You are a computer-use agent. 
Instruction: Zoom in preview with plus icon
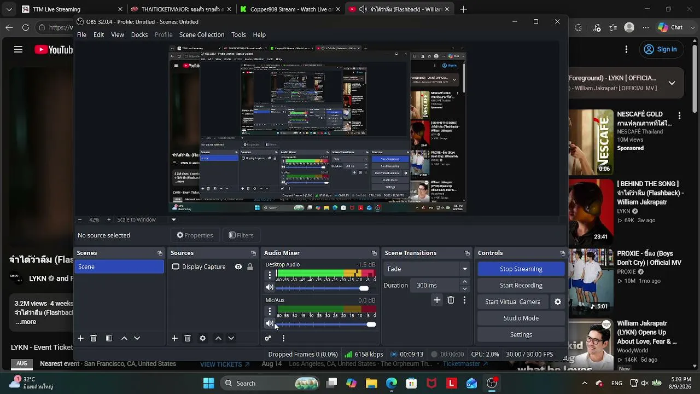click(x=109, y=219)
